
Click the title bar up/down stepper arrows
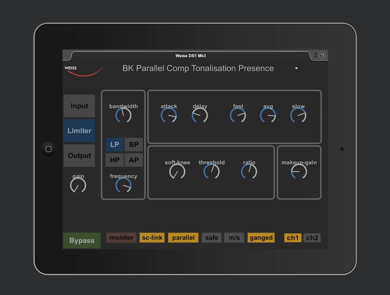pos(316,55)
